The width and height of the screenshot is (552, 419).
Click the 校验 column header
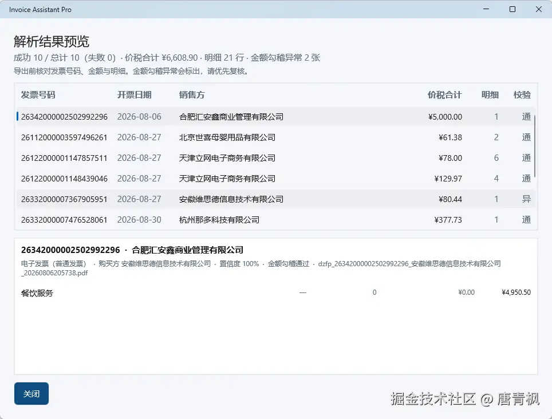click(522, 94)
